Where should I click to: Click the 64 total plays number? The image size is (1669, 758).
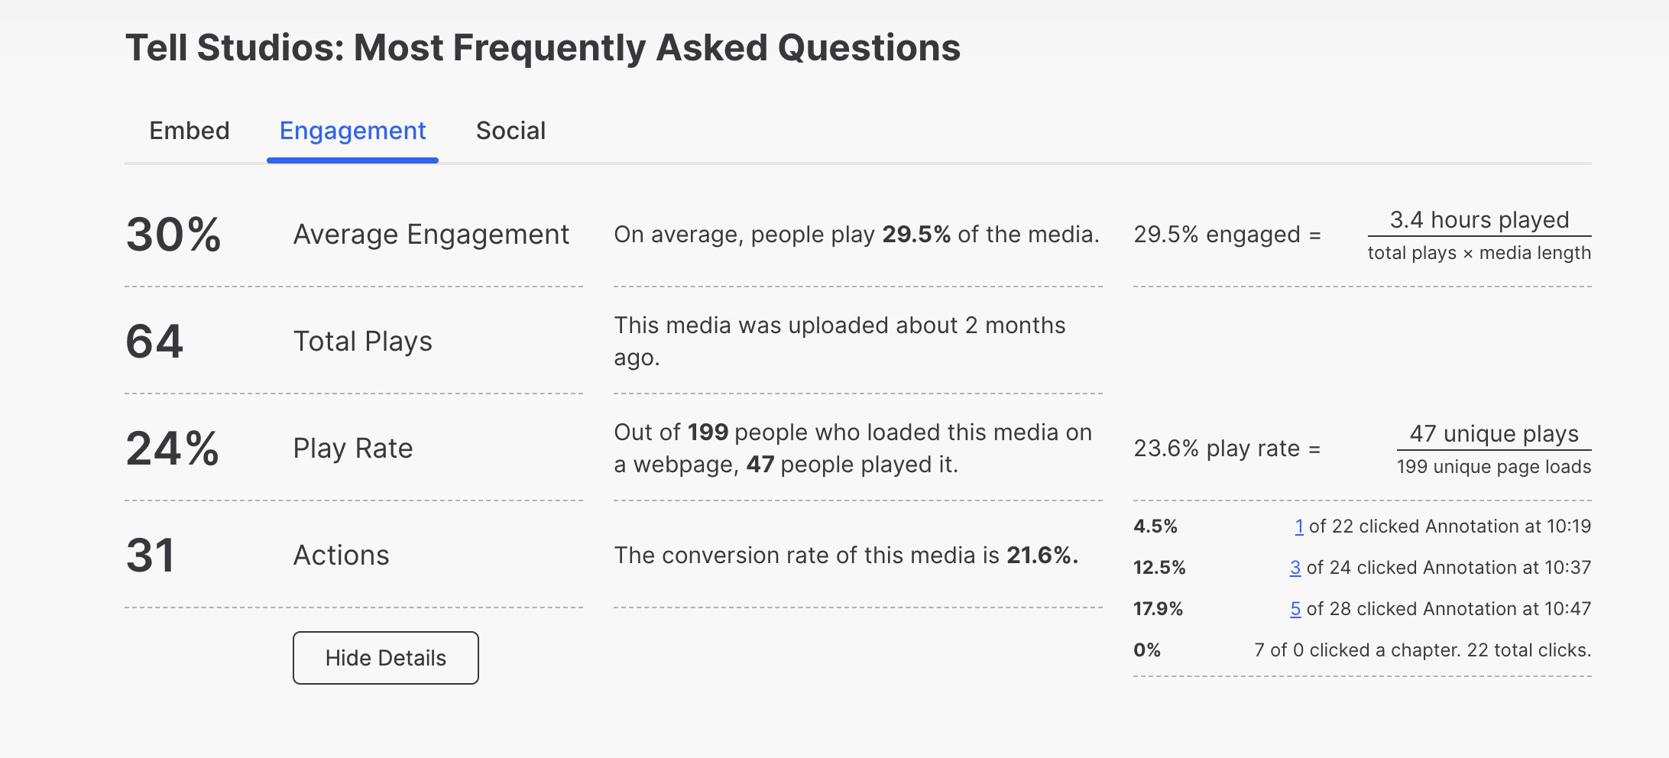154,341
